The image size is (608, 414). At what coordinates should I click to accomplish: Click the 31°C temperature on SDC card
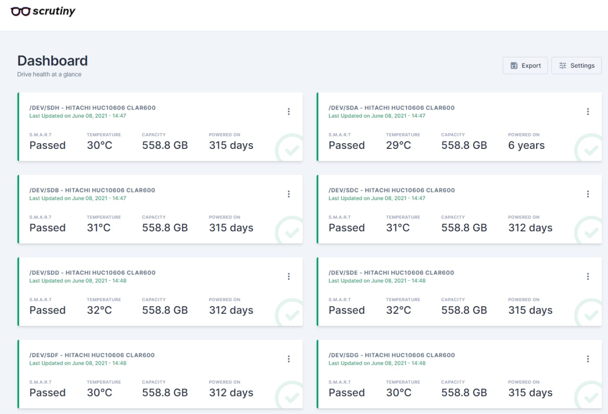398,228
